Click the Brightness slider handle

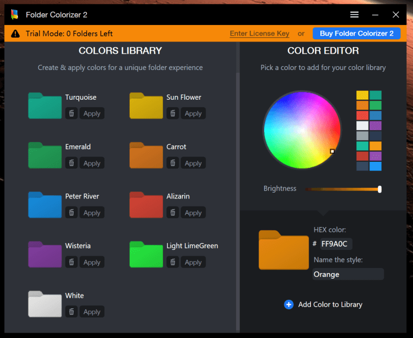380,189
